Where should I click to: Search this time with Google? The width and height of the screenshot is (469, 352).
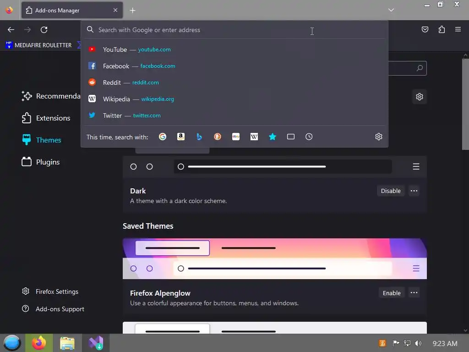tap(163, 137)
